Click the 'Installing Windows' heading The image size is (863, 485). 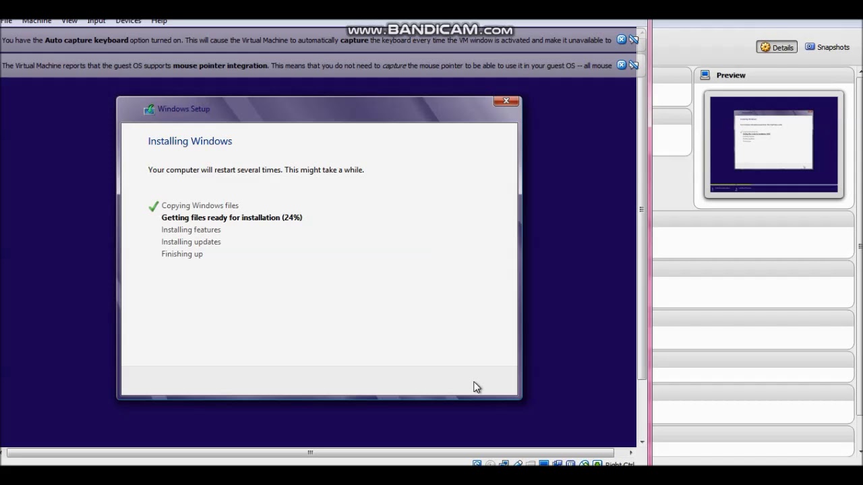click(x=190, y=141)
